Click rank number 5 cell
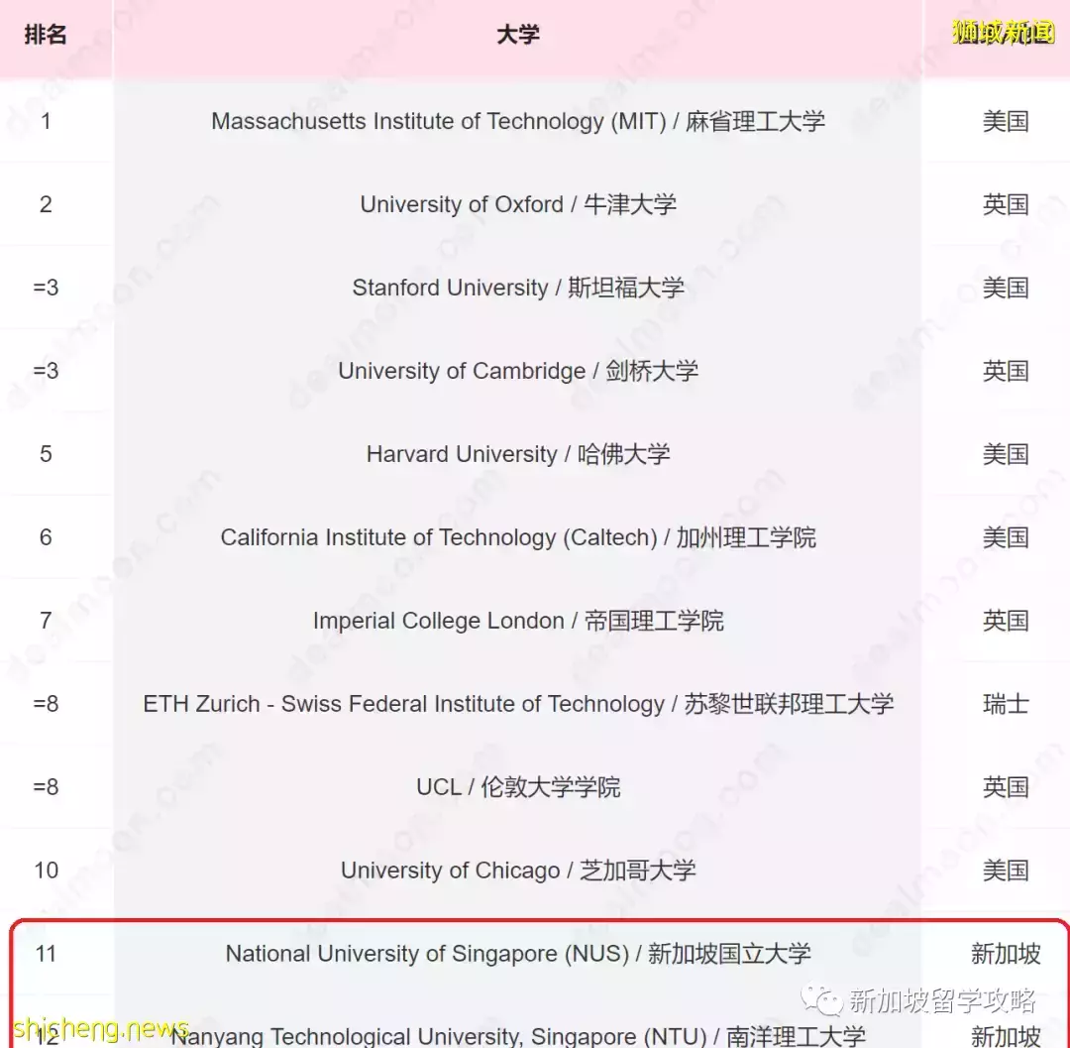Image resolution: width=1070 pixels, height=1048 pixels. tap(46, 455)
